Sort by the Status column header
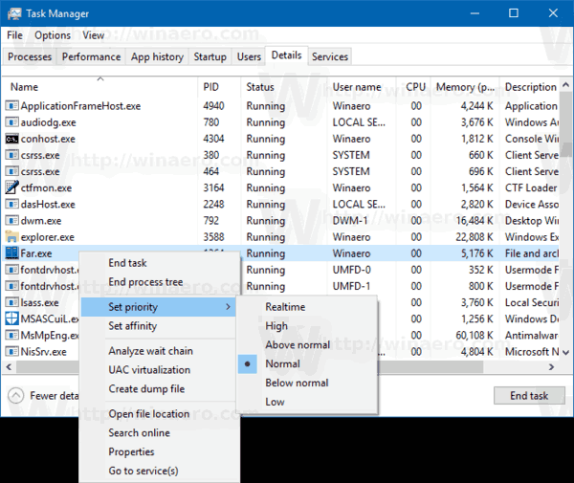This screenshot has width=574, height=483. point(284,87)
